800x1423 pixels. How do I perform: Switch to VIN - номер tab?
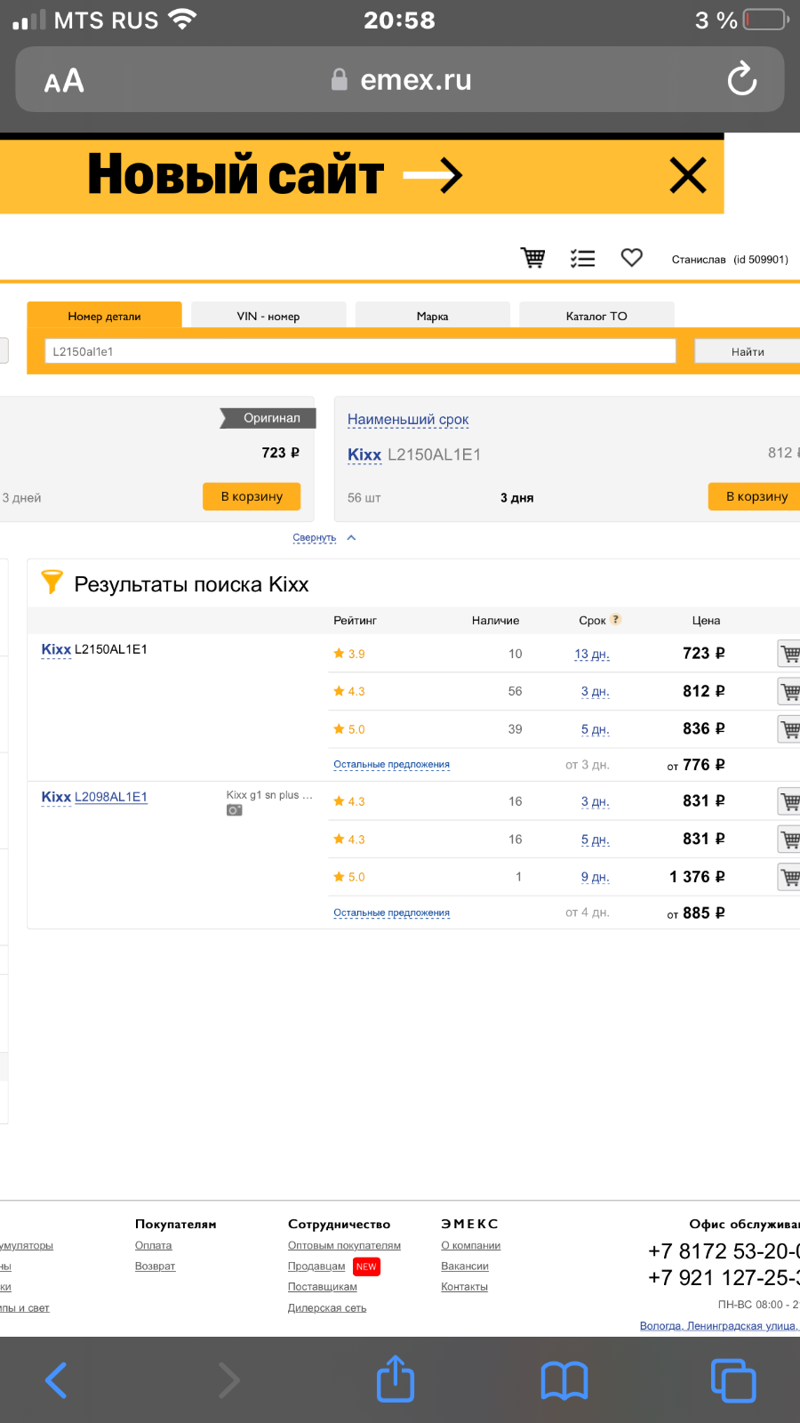[x=268, y=316]
